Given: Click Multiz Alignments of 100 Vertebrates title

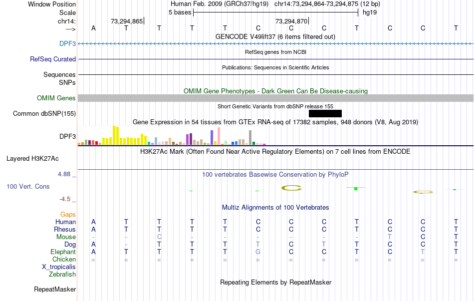Looking at the screenshot, I should pos(275,208).
